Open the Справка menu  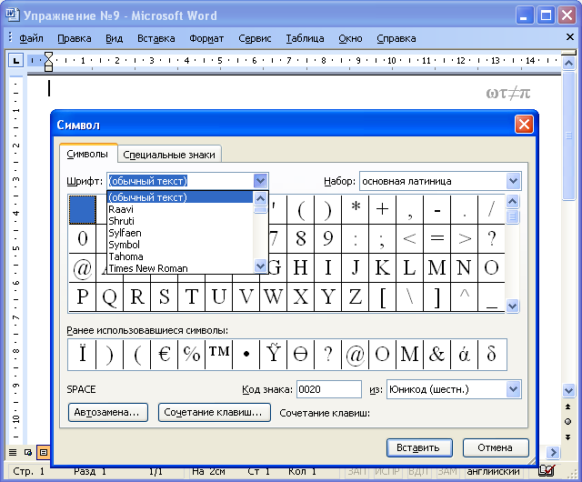pyautogui.click(x=396, y=38)
